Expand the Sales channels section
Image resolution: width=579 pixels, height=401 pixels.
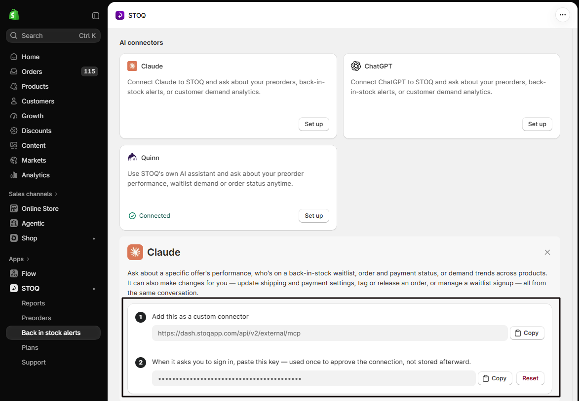(x=33, y=194)
